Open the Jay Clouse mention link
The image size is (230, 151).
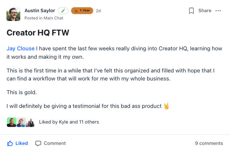click(21, 48)
